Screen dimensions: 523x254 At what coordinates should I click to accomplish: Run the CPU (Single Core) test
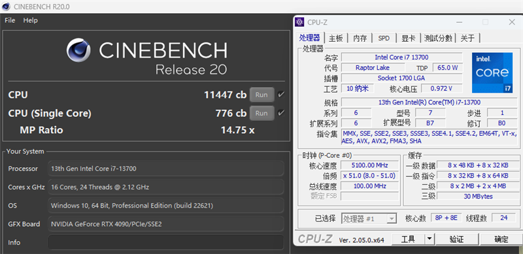coord(262,114)
